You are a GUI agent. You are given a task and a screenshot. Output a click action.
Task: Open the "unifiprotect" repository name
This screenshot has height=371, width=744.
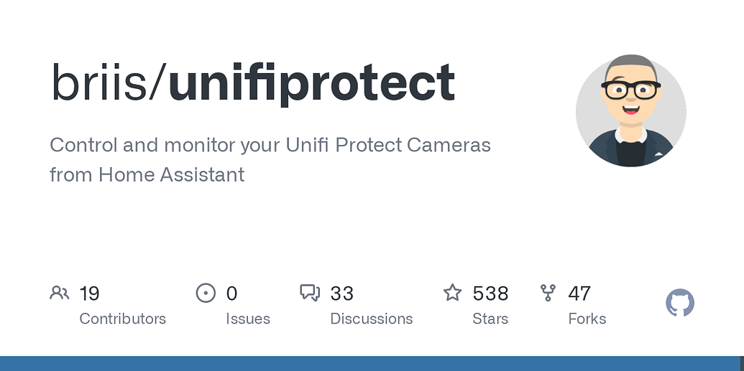(x=311, y=83)
